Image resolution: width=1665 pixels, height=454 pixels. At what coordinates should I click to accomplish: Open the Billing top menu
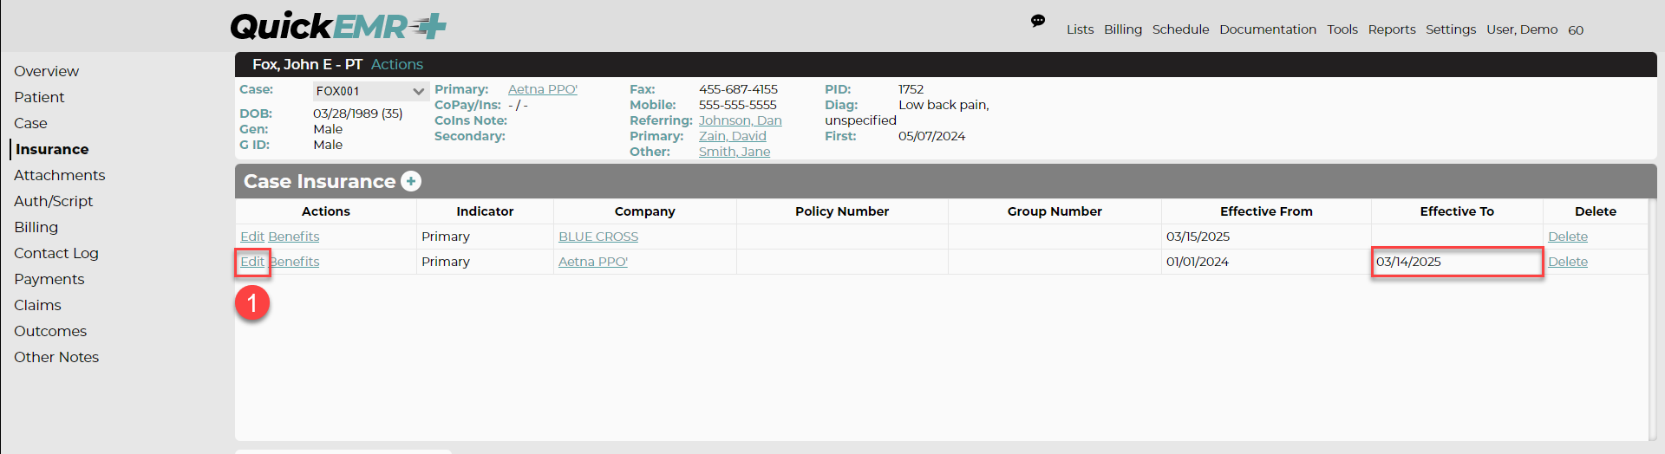1123,29
